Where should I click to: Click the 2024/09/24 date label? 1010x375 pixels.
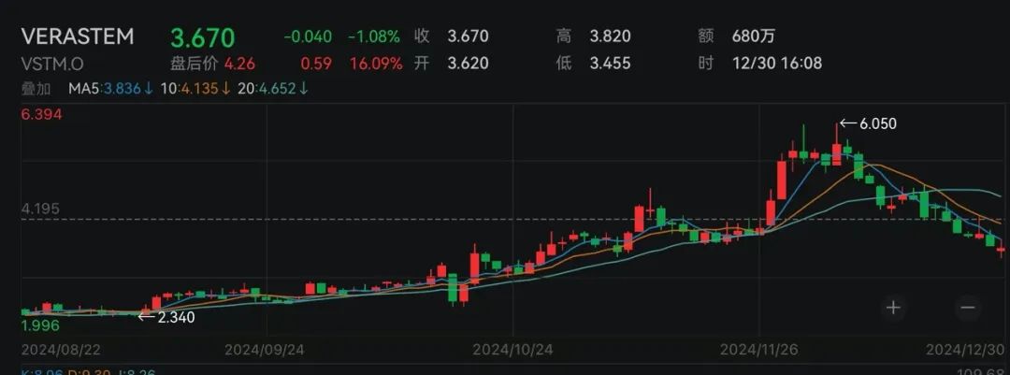point(264,349)
